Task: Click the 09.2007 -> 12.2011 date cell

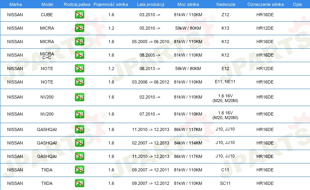Action: pos(151,170)
